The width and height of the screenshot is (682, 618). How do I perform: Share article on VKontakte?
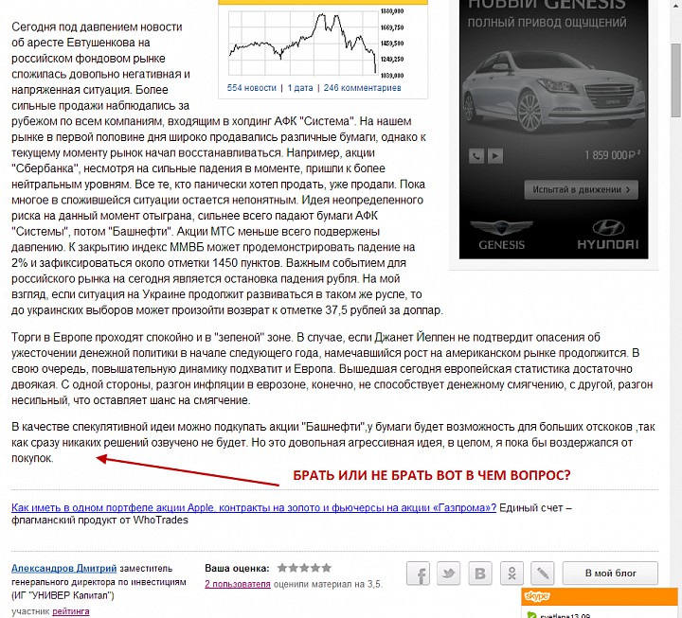pos(480,574)
